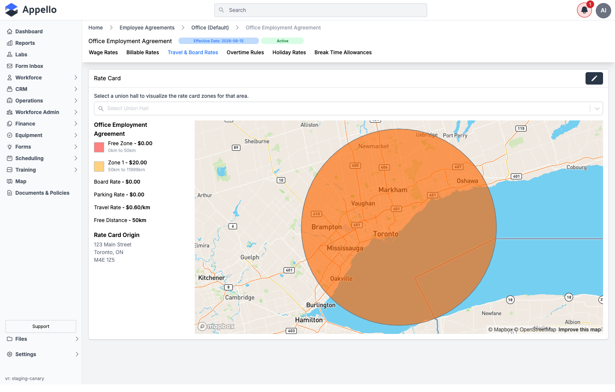Image resolution: width=615 pixels, height=392 pixels.
Task: Expand the Workforce Admin chevron
Action: [x=76, y=112]
